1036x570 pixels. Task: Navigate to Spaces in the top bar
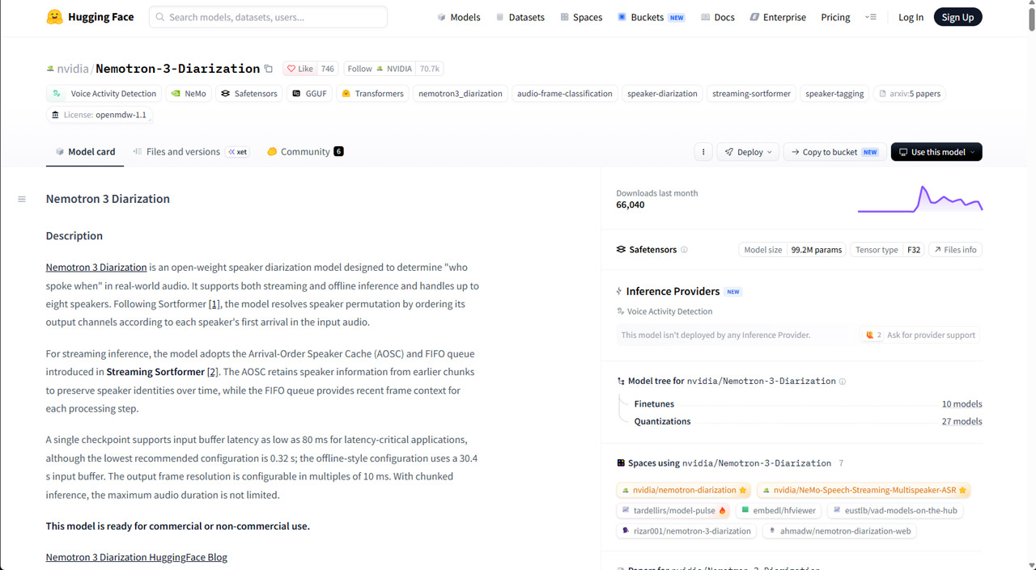click(x=581, y=17)
